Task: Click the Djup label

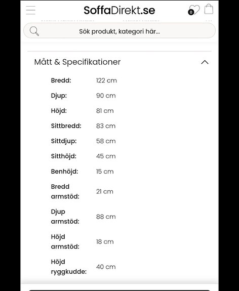Action: pyautogui.click(x=59, y=96)
